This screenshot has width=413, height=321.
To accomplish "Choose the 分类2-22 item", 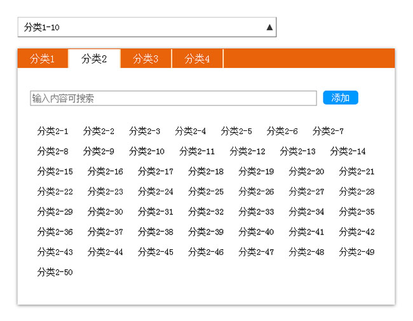I will pyautogui.click(x=55, y=192).
